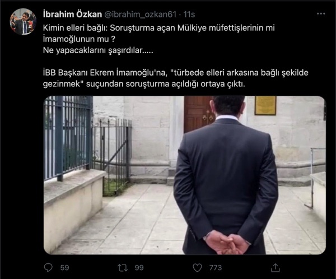Image resolution: width=336 pixels, height=279 pixels.
Task: Open the @ibrahim_ozkan61 handle link
Action: [x=141, y=15]
